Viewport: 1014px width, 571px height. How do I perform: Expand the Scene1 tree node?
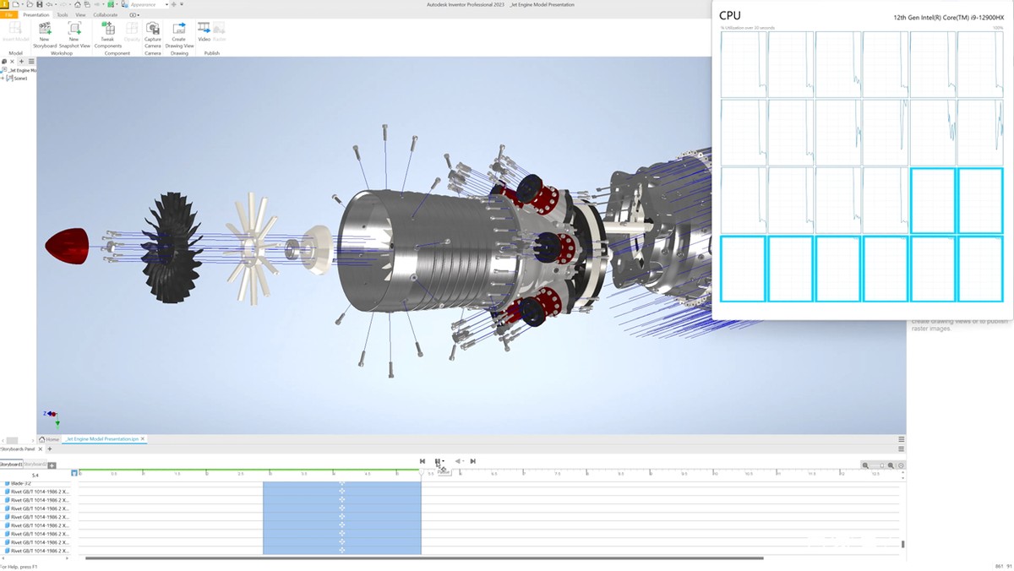click(3, 78)
